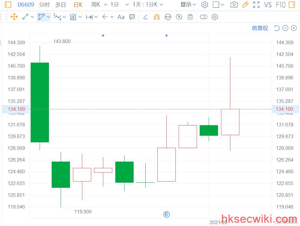Select the chart measurement tool
300x226 pixels.
[x=73, y=17]
